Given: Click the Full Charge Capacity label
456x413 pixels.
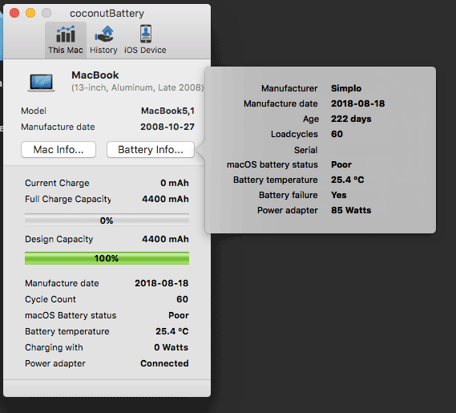Looking at the screenshot, I should 68,200.
